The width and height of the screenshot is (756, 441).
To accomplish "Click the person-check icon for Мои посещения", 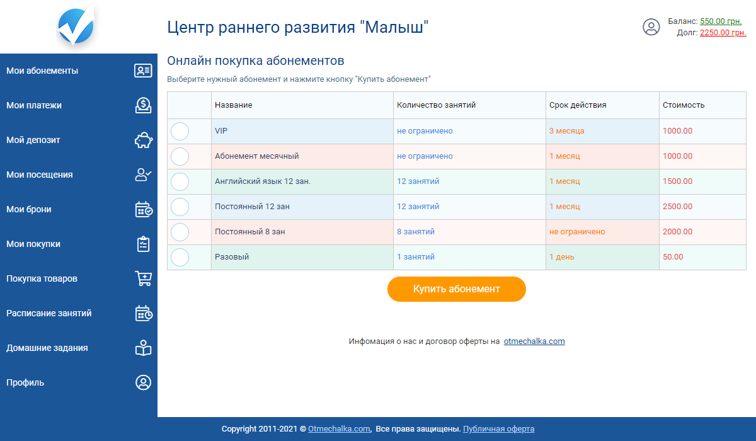I will point(143,175).
